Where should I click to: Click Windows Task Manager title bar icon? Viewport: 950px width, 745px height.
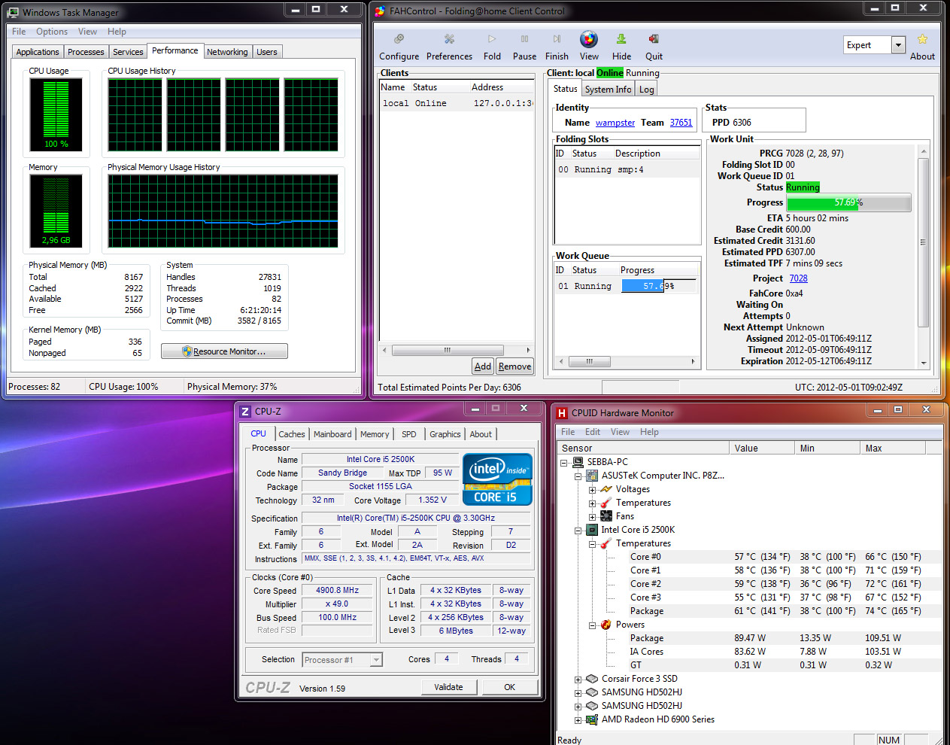click(x=13, y=12)
